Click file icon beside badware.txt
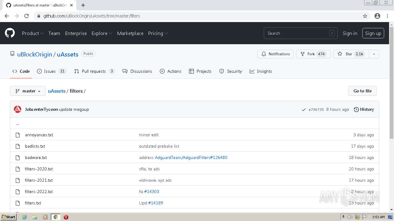This screenshot has width=394, height=221. coord(18,157)
